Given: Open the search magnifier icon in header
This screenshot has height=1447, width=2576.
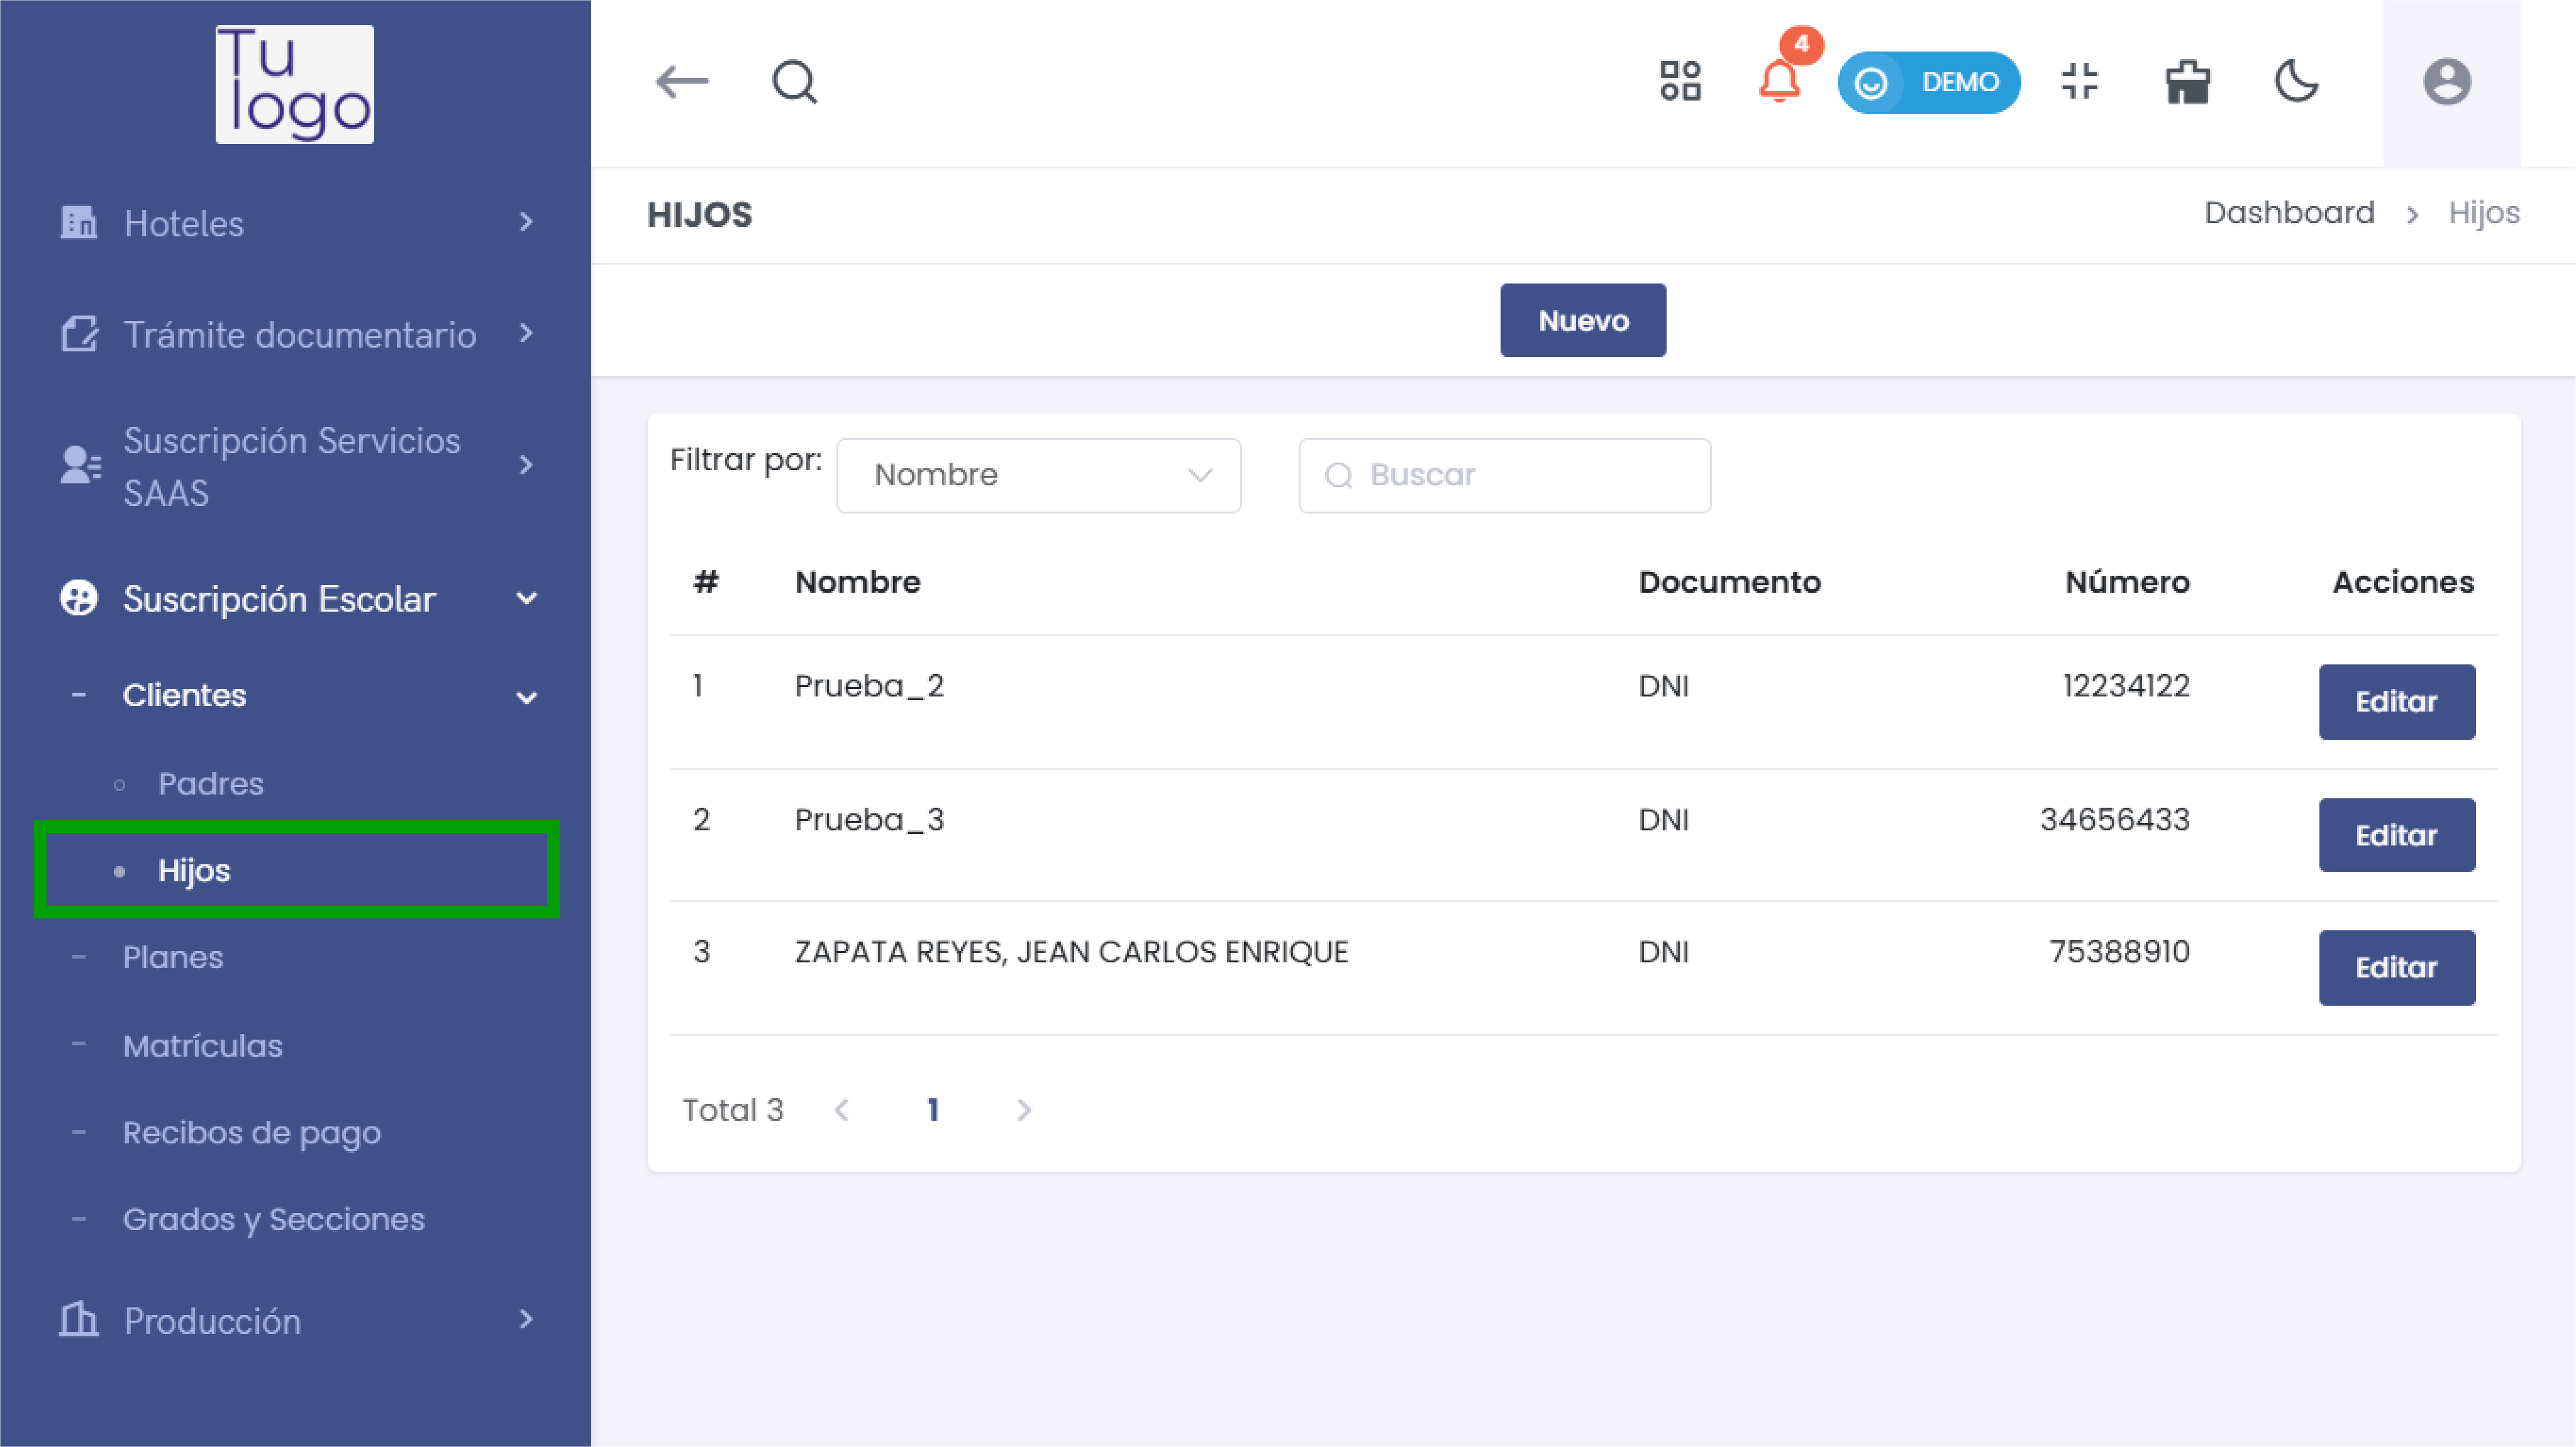Looking at the screenshot, I should coord(795,82).
